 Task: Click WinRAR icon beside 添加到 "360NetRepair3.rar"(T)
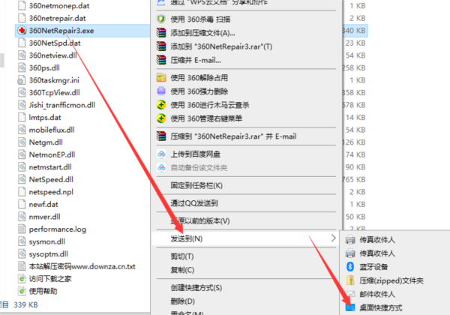[x=161, y=46]
